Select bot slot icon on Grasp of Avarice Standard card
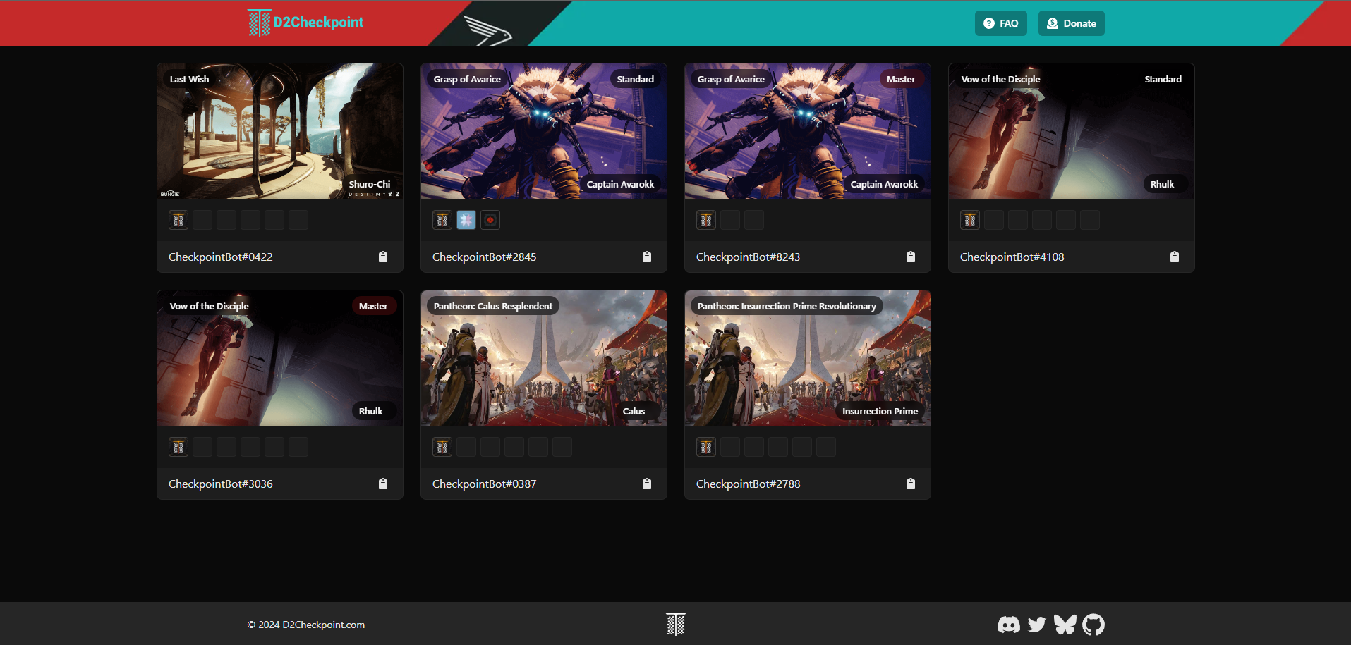This screenshot has height=645, width=1351. (x=442, y=220)
